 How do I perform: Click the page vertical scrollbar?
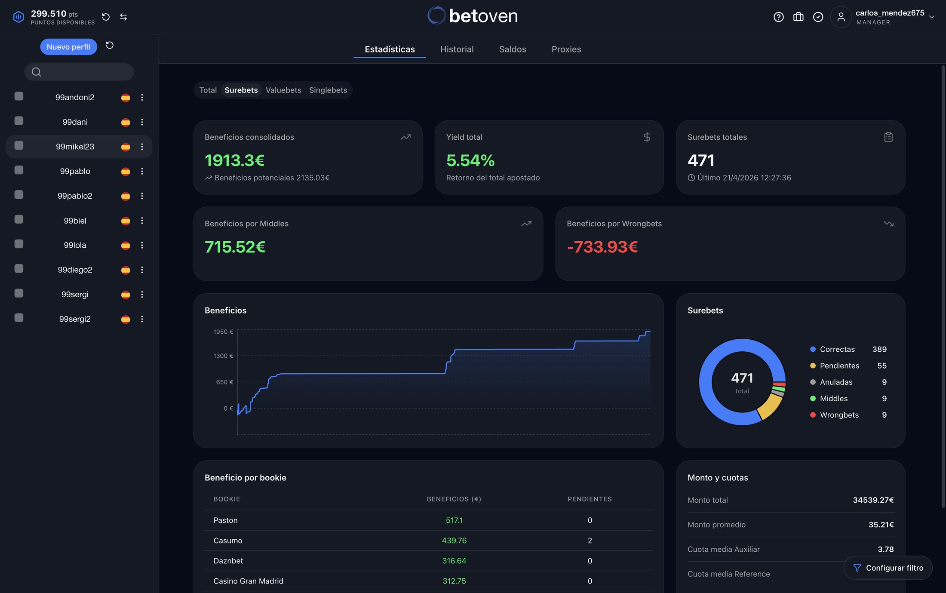[943, 286]
